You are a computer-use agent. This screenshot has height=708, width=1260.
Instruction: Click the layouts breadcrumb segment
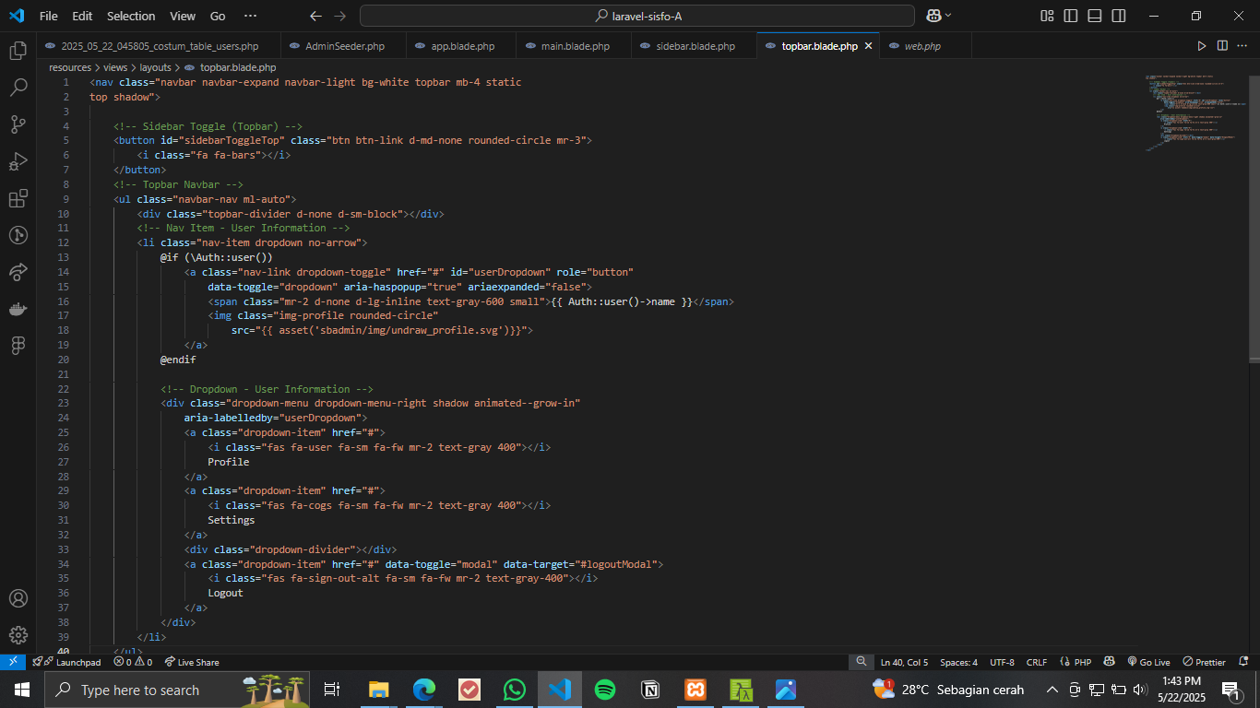[156, 67]
